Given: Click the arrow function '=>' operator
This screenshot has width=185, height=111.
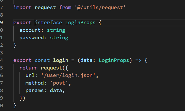Looking at the screenshot, I should (138, 60).
